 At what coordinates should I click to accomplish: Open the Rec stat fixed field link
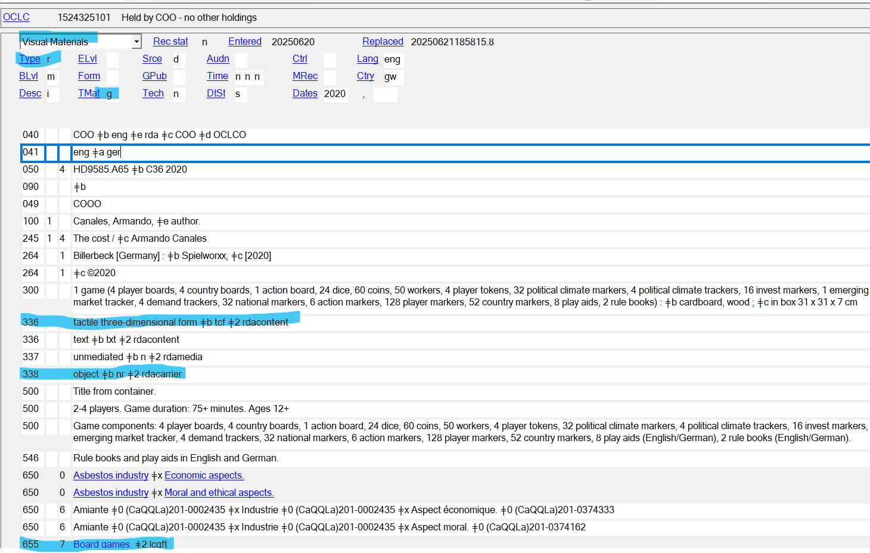[x=170, y=42]
